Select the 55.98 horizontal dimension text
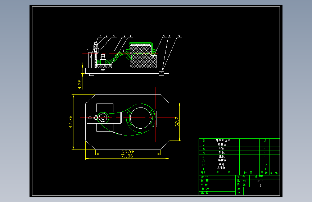Viewport: 312px width, 202px height. point(128,152)
